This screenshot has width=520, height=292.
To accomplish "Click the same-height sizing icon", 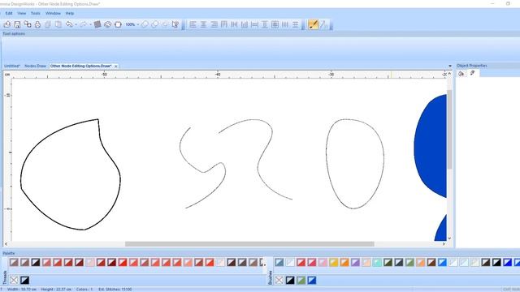I will [x=265, y=24].
